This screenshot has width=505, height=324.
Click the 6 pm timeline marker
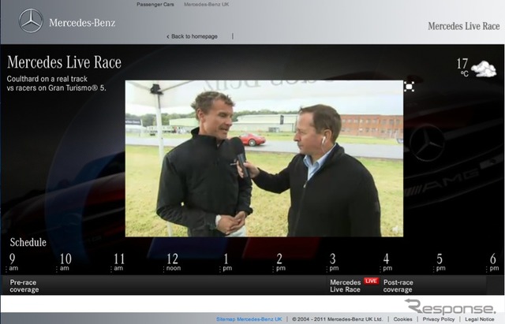pyautogui.click(x=493, y=263)
